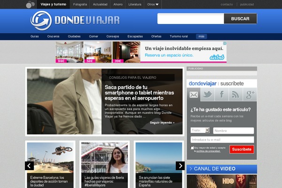The image size is (282, 188).
Task: Go to the Comer section
Action: [x=94, y=37]
